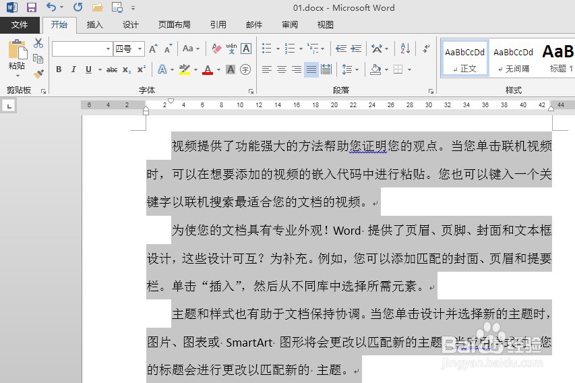The height and width of the screenshot is (383, 575).
Task: Switch to the 页面布局 tab
Action: pos(174,24)
